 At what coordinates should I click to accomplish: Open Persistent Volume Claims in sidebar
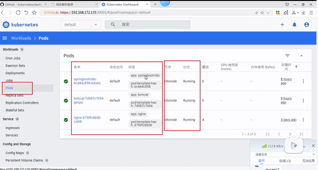click(x=24, y=160)
